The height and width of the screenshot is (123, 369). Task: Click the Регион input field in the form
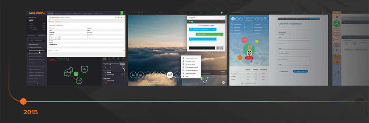click(x=294, y=39)
